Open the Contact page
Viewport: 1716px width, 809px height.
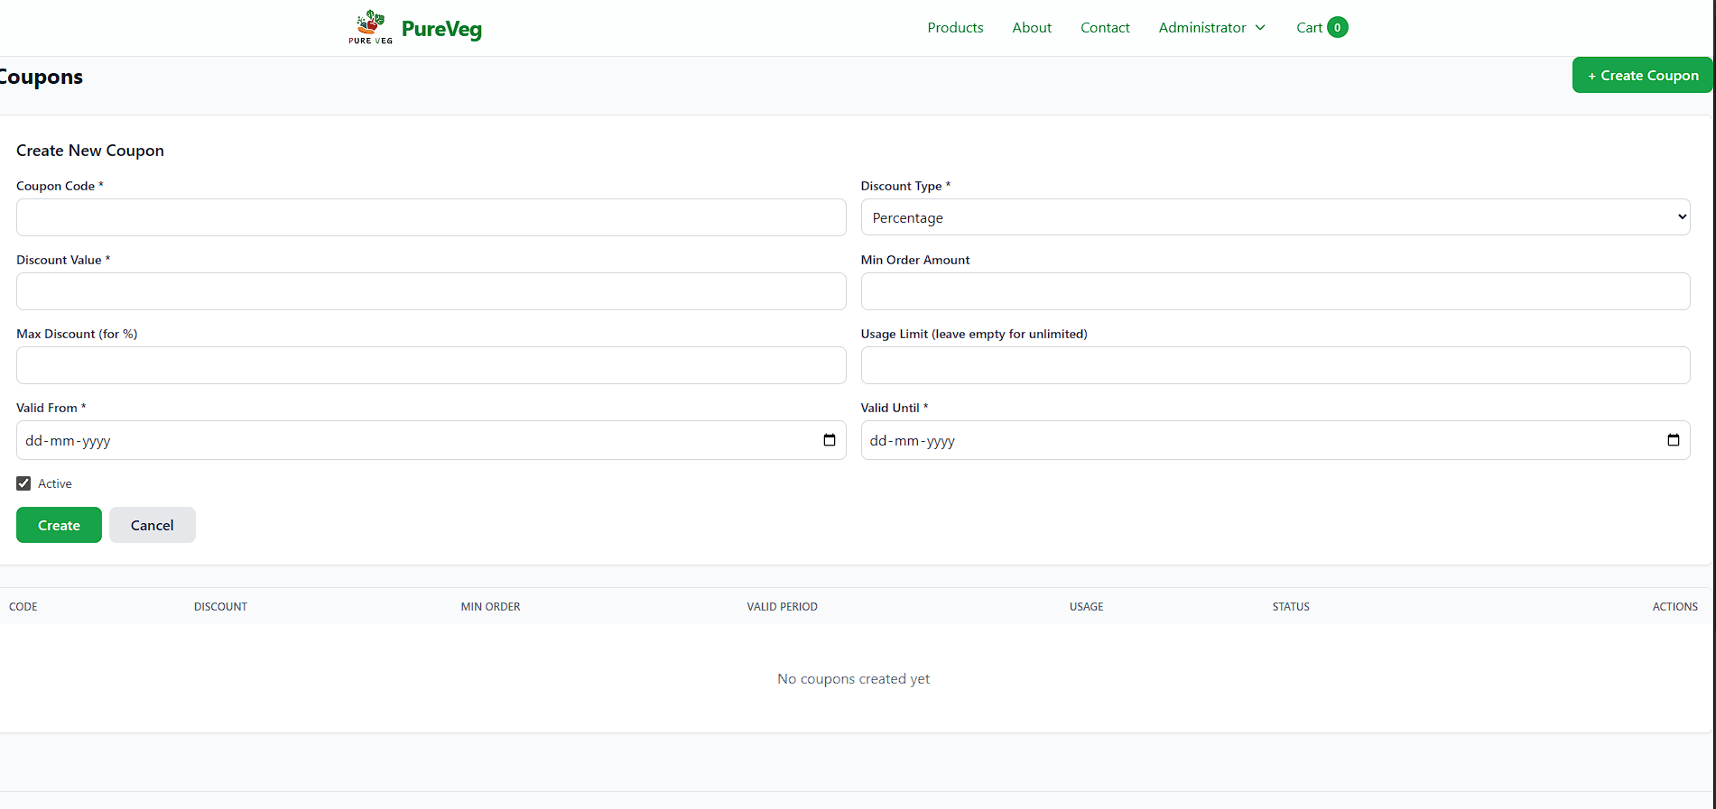pos(1105,27)
